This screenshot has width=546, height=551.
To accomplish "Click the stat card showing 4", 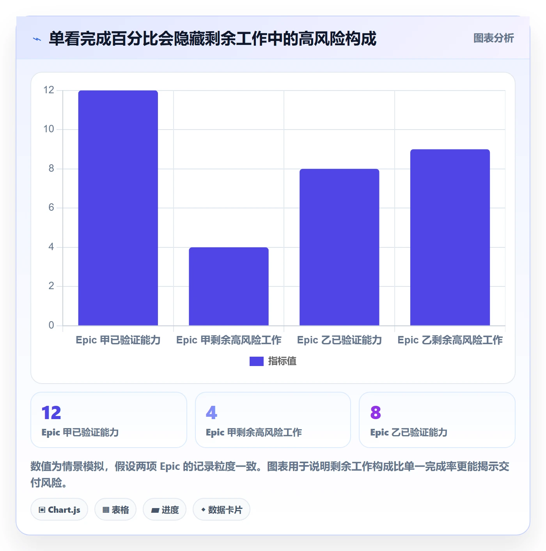I will [273, 420].
